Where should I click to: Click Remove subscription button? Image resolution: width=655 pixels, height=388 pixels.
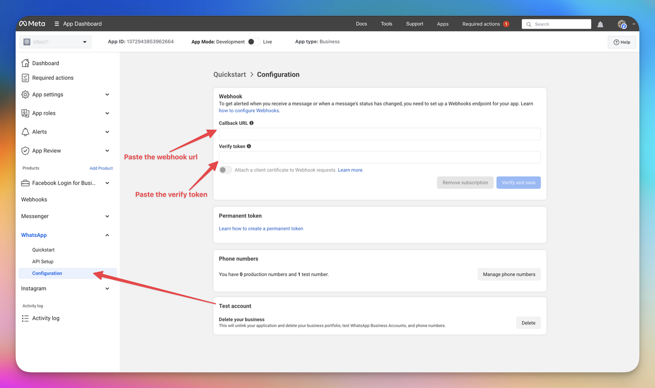coord(465,183)
